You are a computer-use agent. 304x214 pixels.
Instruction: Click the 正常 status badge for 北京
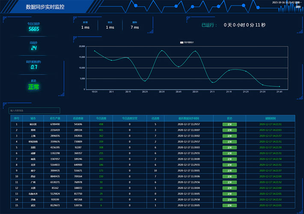(229, 164)
